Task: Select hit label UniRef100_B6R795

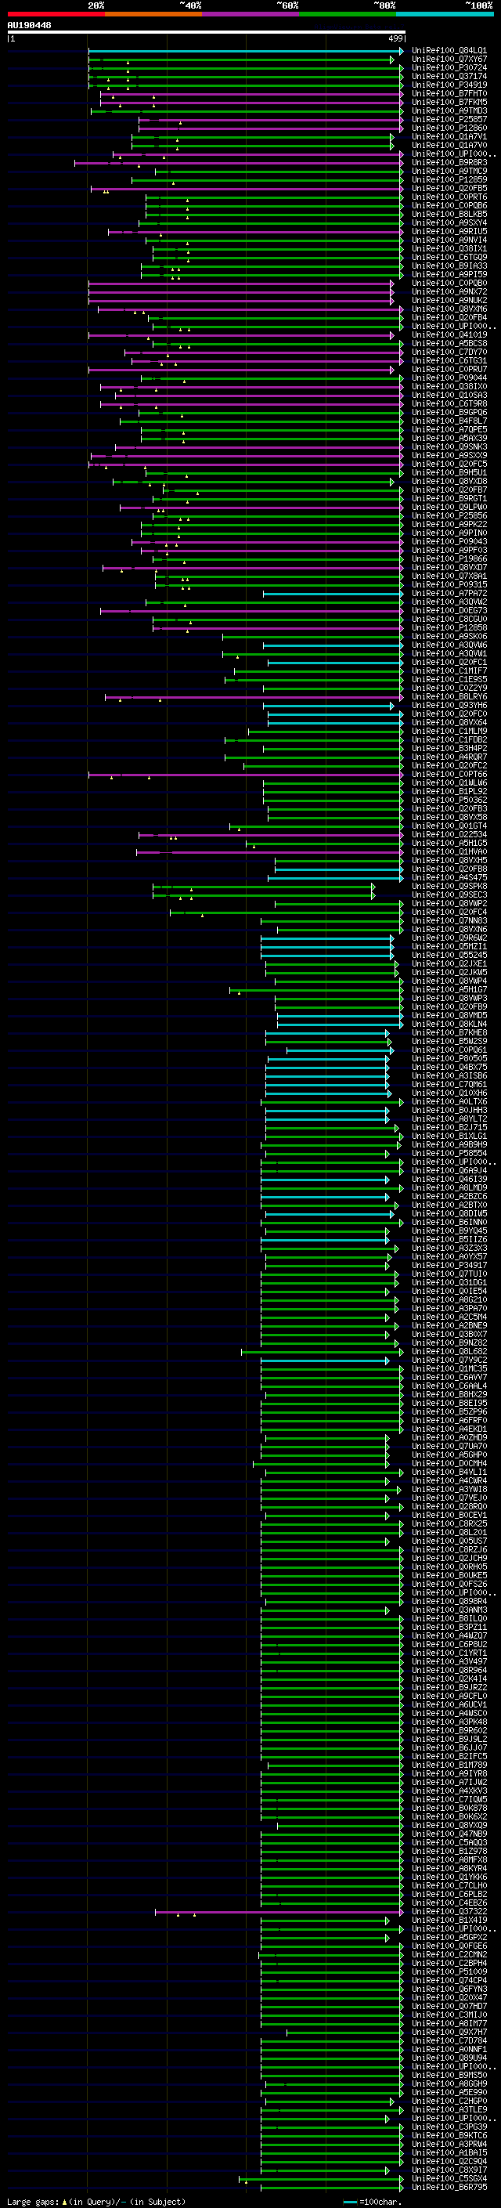Action: [449, 2187]
